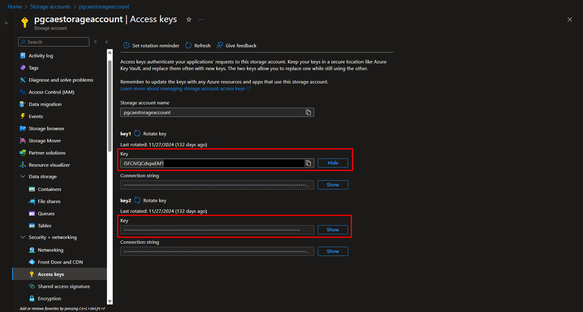Click the Tables icon
Image resolution: width=583 pixels, height=312 pixels.
click(32, 226)
